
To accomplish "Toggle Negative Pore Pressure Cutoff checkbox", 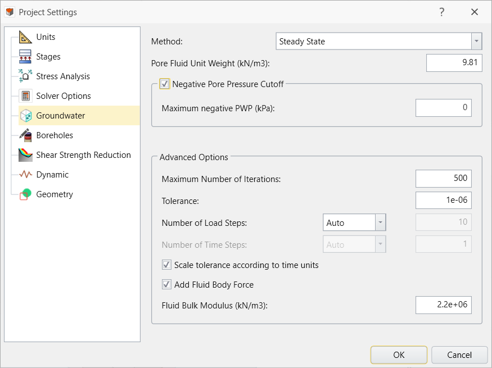I will point(165,84).
